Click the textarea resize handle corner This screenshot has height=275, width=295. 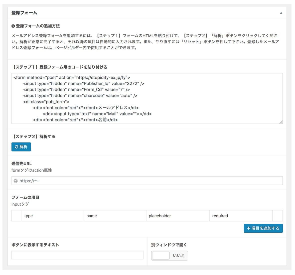pos(281,122)
